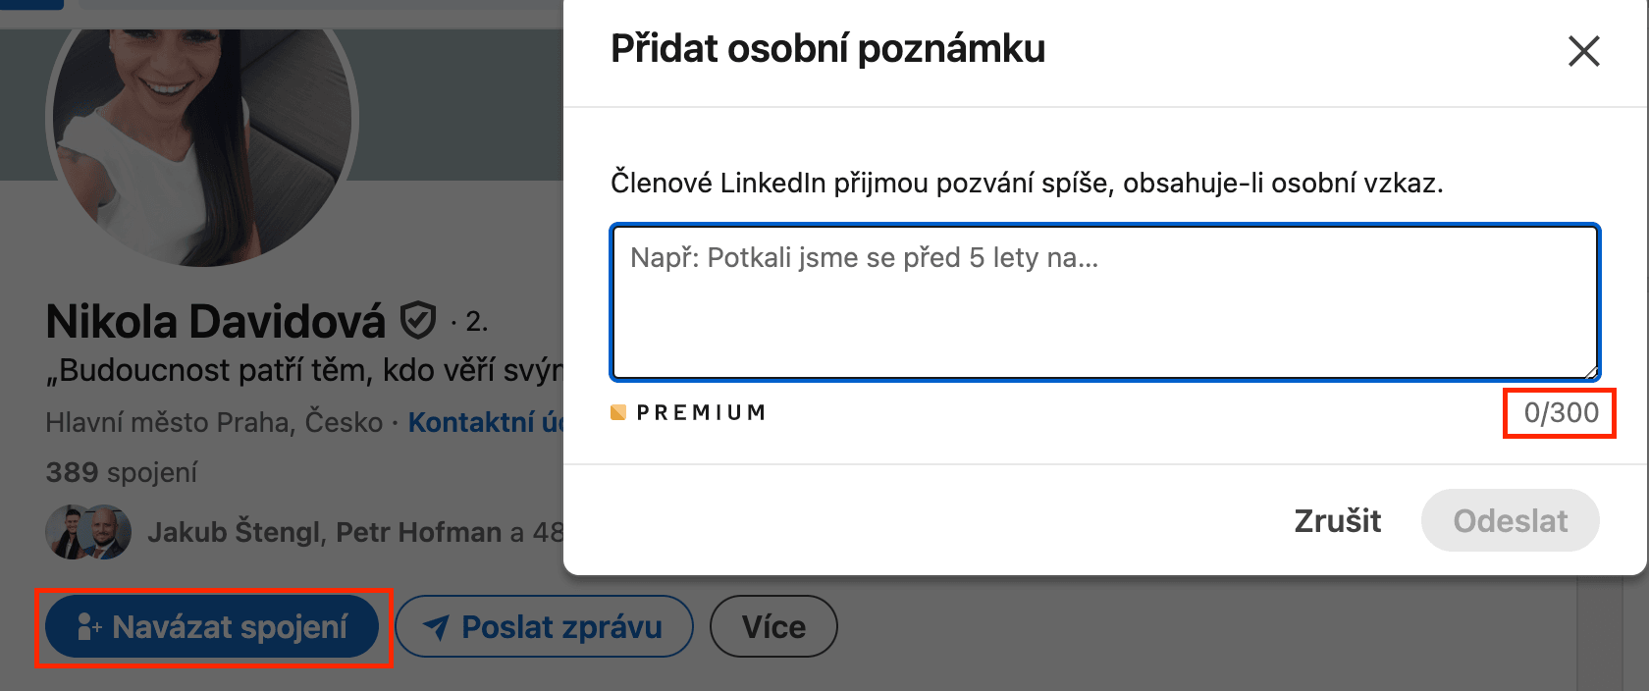Click the resize grip of the note textarea
1649x691 pixels.
(1590, 371)
